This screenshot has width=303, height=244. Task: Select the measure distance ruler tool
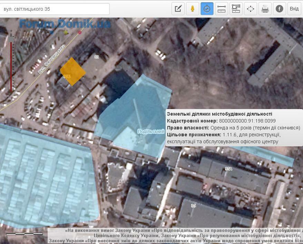222,9
